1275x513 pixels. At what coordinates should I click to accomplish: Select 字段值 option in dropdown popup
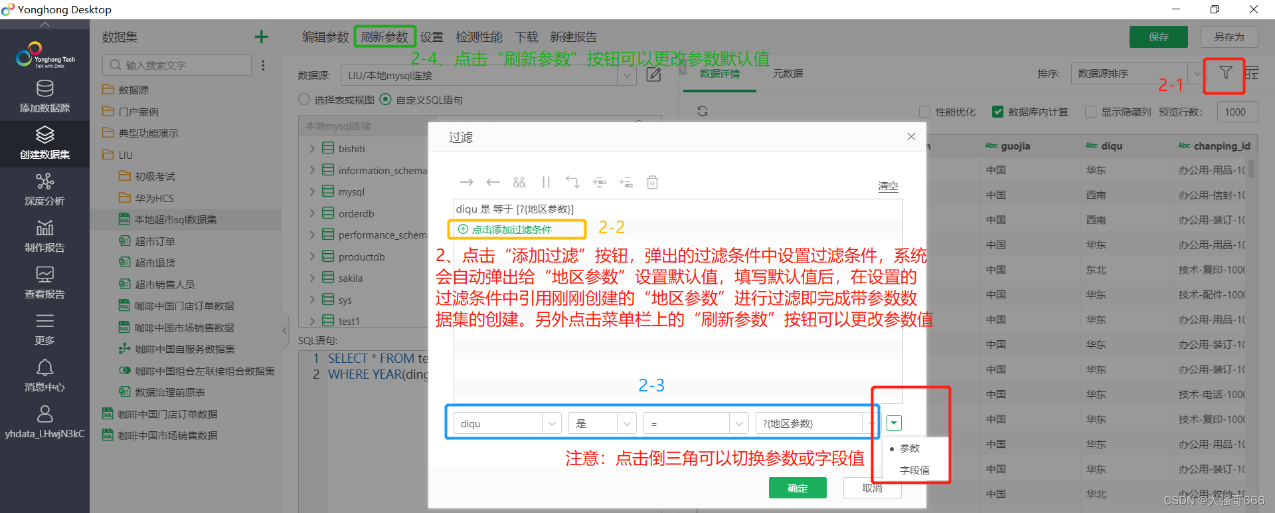(x=914, y=470)
